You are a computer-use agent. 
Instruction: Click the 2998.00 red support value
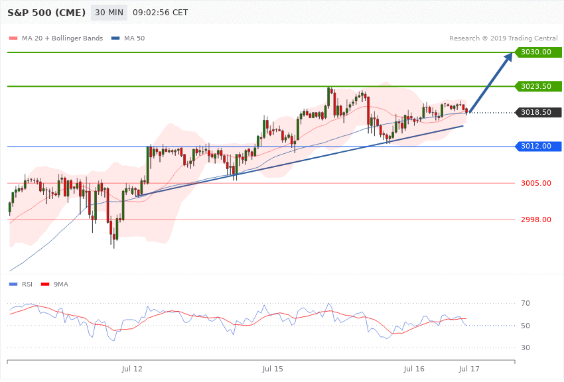tap(536, 220)
